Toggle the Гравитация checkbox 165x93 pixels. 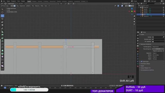(x=142, y=61)
